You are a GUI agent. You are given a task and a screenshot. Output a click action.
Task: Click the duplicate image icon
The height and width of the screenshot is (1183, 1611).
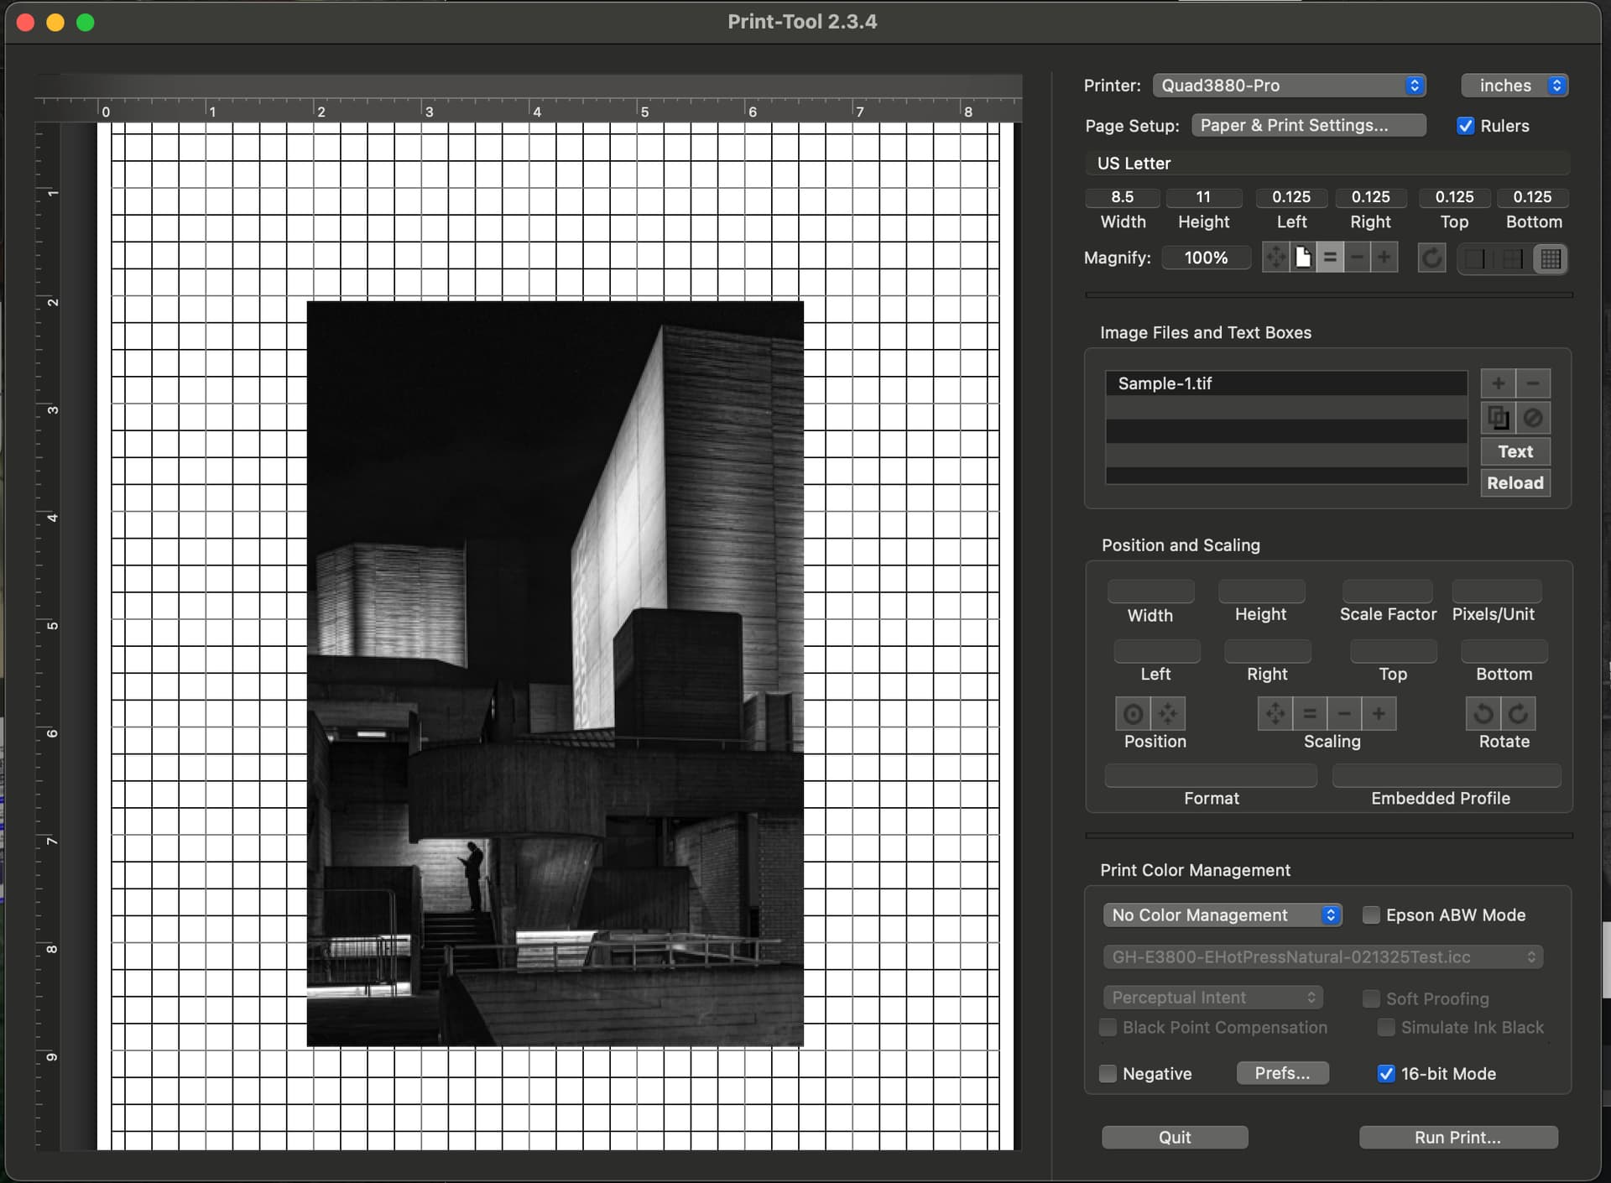pos(1498,417)
